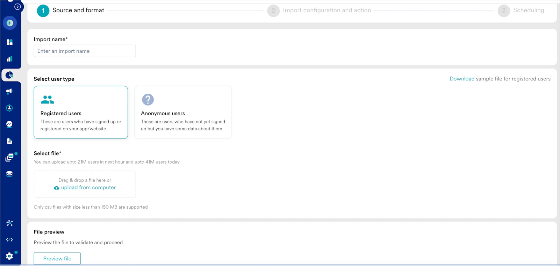This screenshot has height=266, width=560.
Task: Click the 'Select file*' label
Action: [48, 153]
